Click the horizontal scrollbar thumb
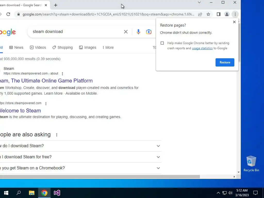The height and width of the screenshot is (198, 264). [x=100, y=177]
